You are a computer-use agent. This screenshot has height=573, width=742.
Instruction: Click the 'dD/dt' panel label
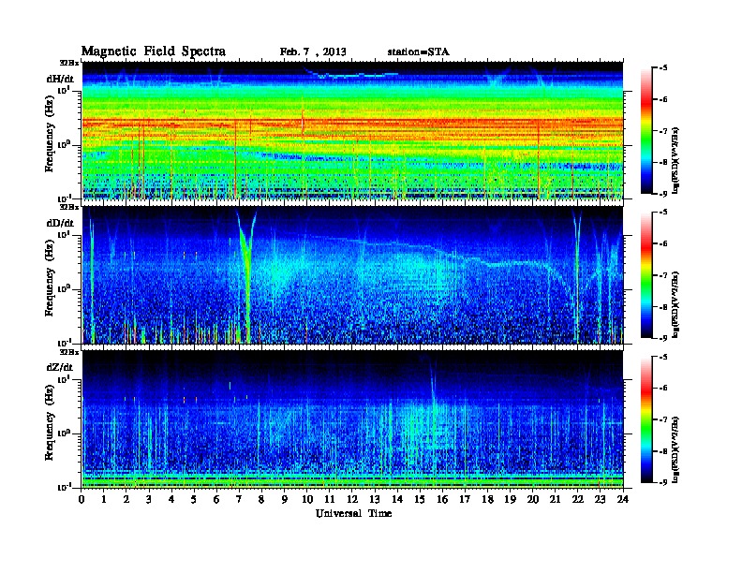60,223
